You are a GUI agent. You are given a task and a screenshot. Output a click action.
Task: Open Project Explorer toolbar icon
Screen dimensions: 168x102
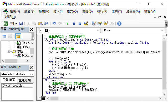[94, 24]
